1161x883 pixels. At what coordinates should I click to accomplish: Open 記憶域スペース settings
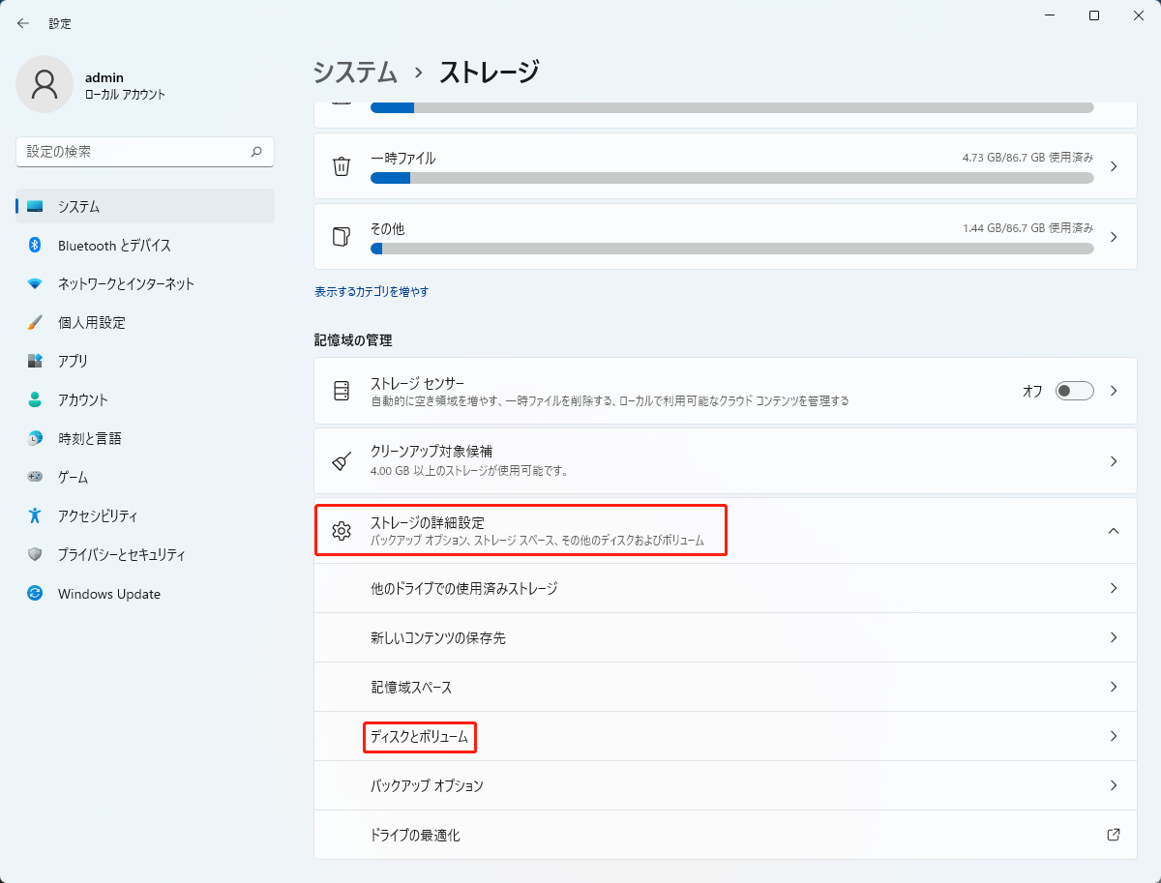[726, 688]
